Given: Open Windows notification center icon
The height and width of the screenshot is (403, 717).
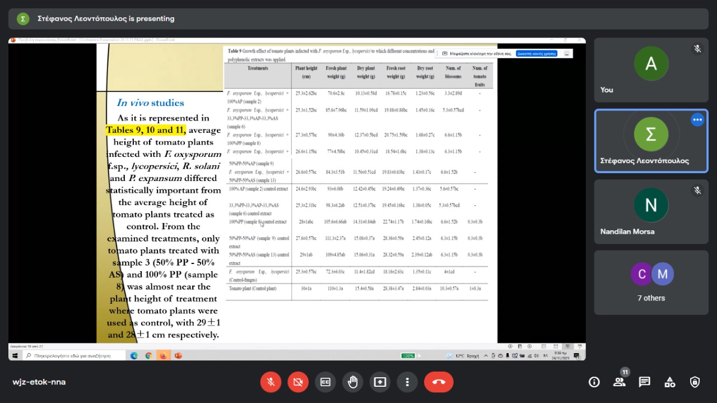Looking at the screenshot, I should pos(576,356).
